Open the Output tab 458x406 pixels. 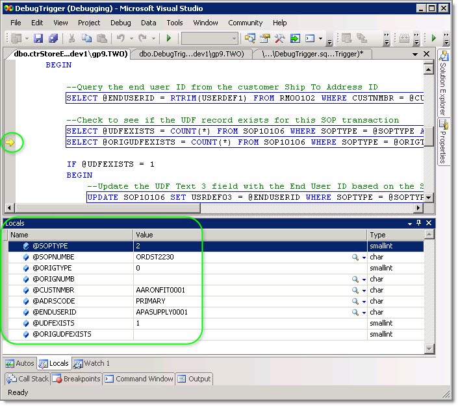click(194, 379)
